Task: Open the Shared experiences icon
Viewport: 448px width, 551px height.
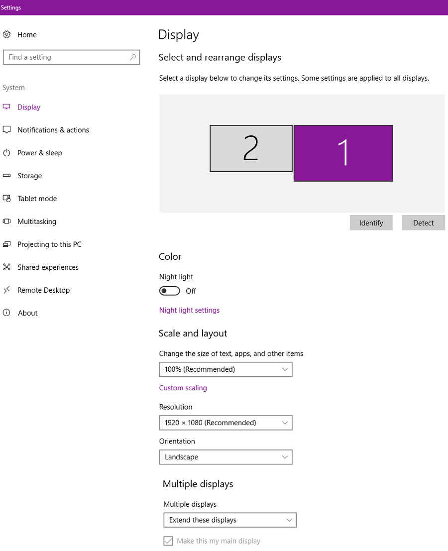Action: click(6, 267)
